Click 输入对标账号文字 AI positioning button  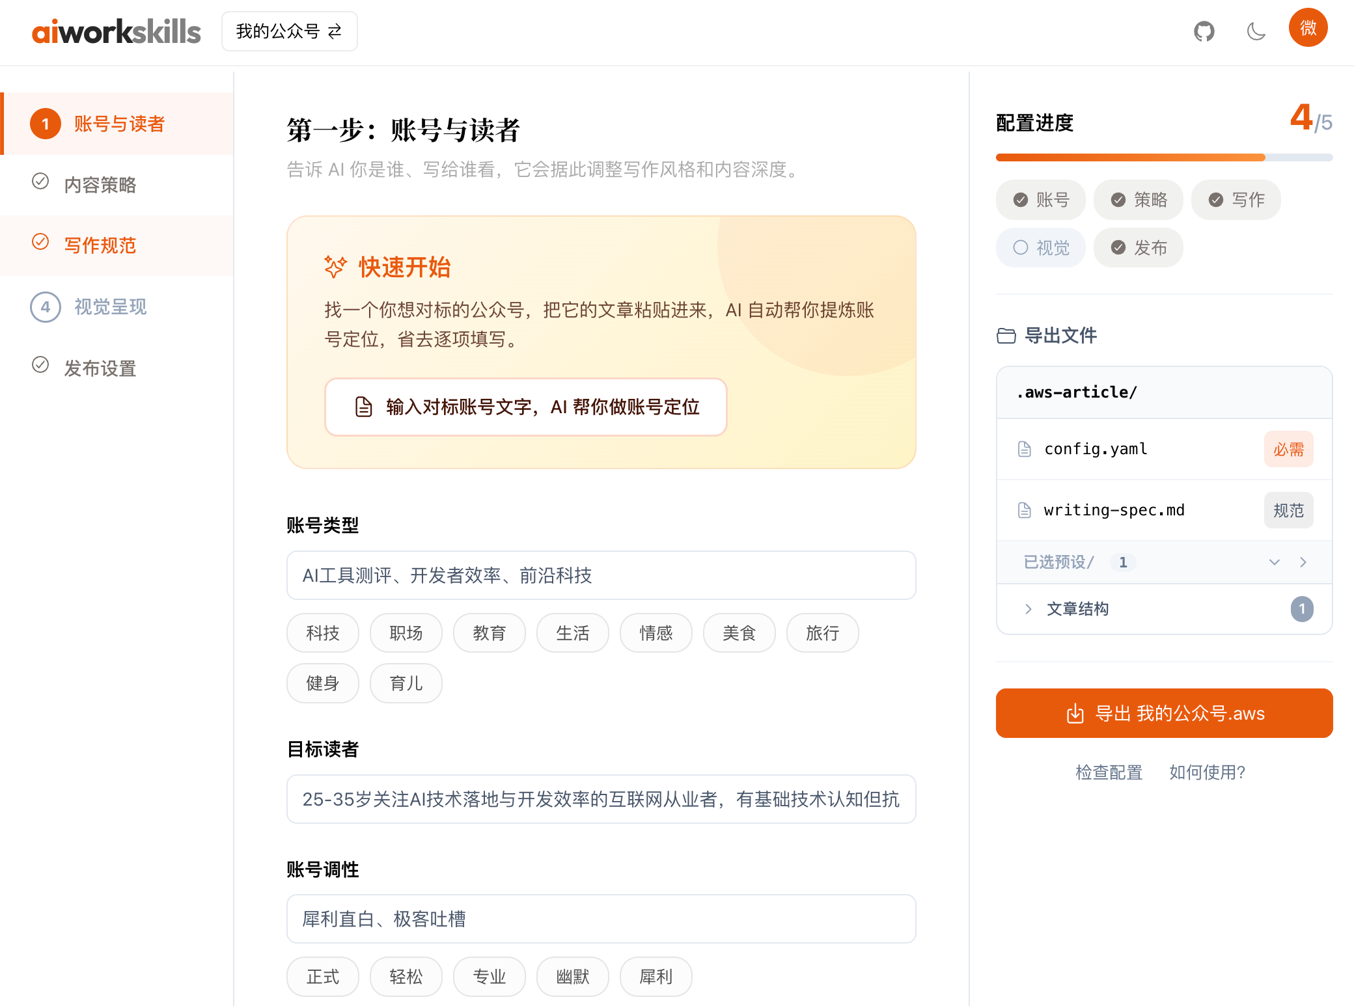pos(526,407)
